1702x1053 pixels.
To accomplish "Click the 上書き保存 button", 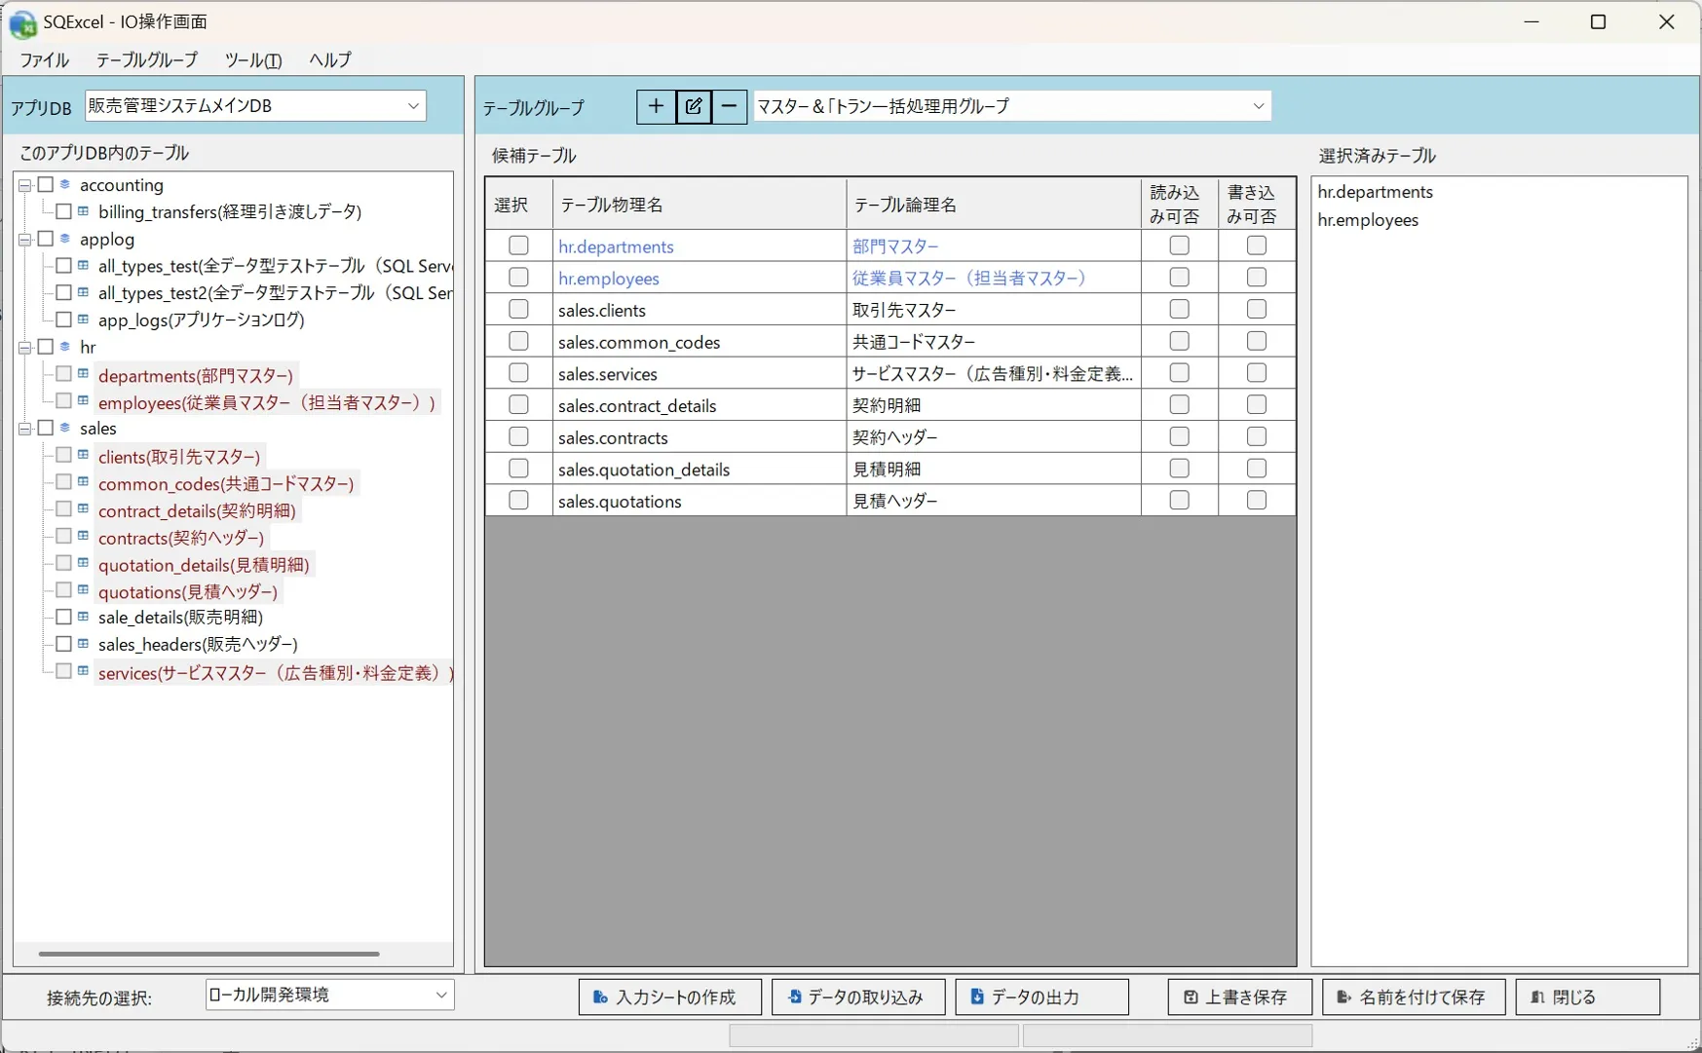I will click(x=1239, y=997).
